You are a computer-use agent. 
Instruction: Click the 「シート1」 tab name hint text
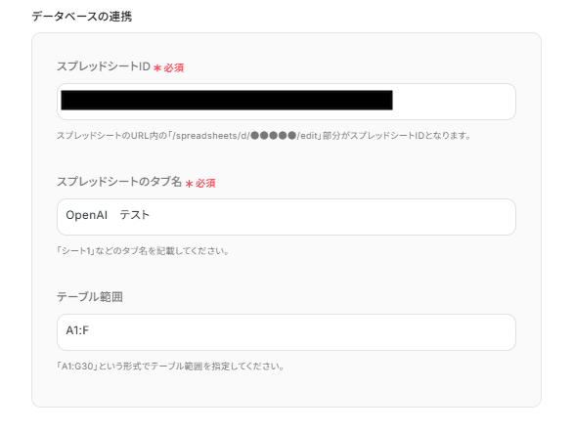coord(75,251)
